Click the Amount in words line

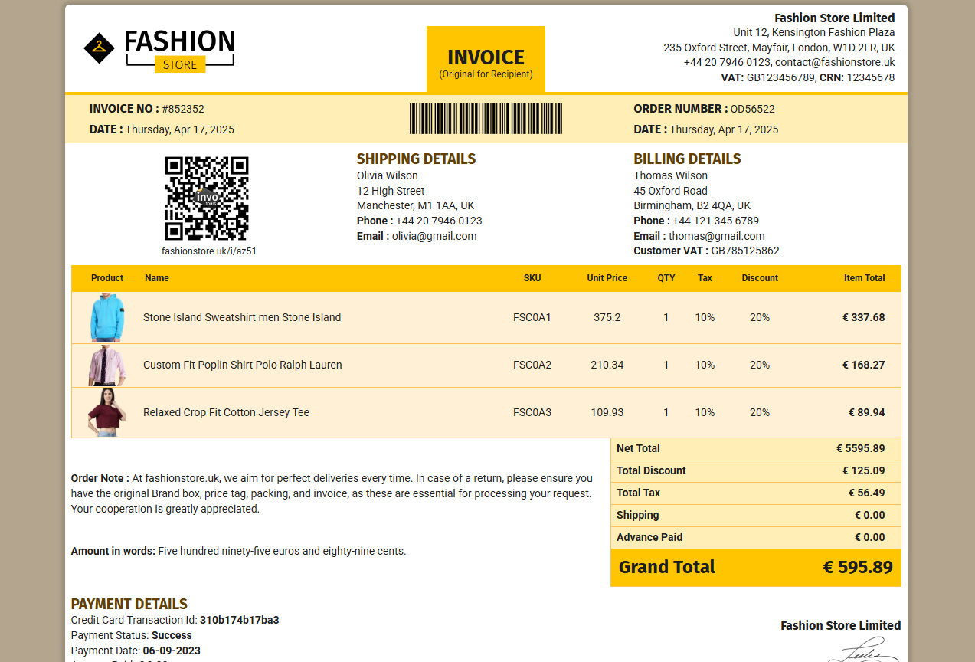pos(239,551)
